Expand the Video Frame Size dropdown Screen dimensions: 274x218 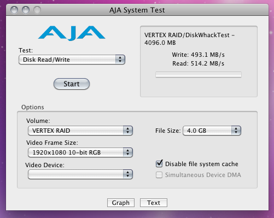click(80, 152)
